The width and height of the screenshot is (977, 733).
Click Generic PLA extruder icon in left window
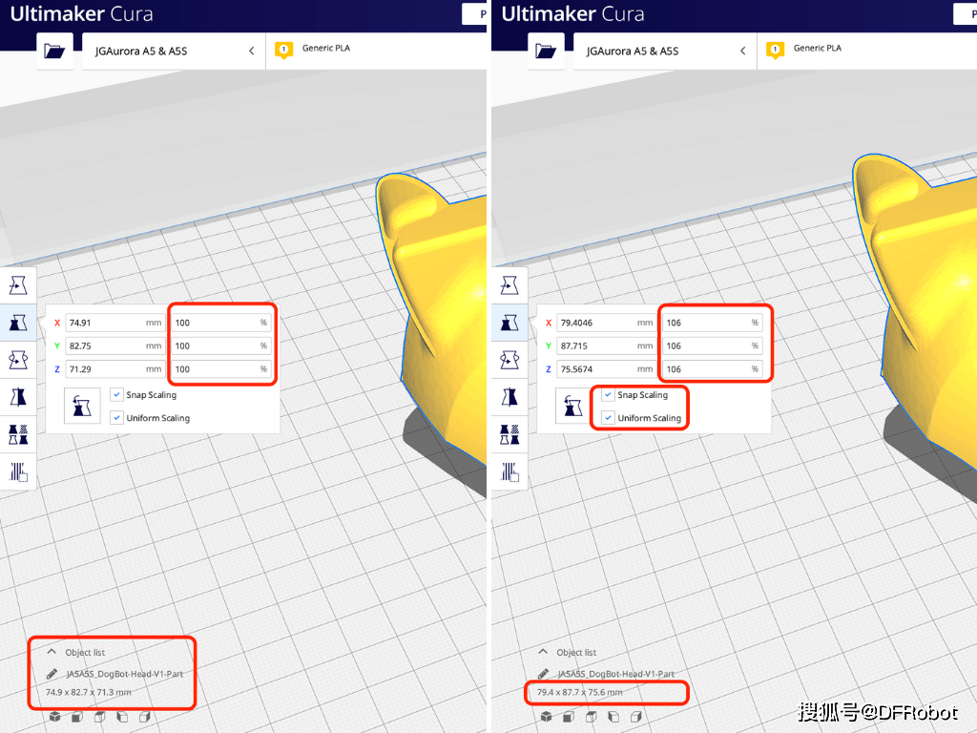[x=283, y=50]
